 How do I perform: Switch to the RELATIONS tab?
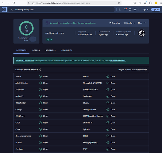(x=51, y=50)
